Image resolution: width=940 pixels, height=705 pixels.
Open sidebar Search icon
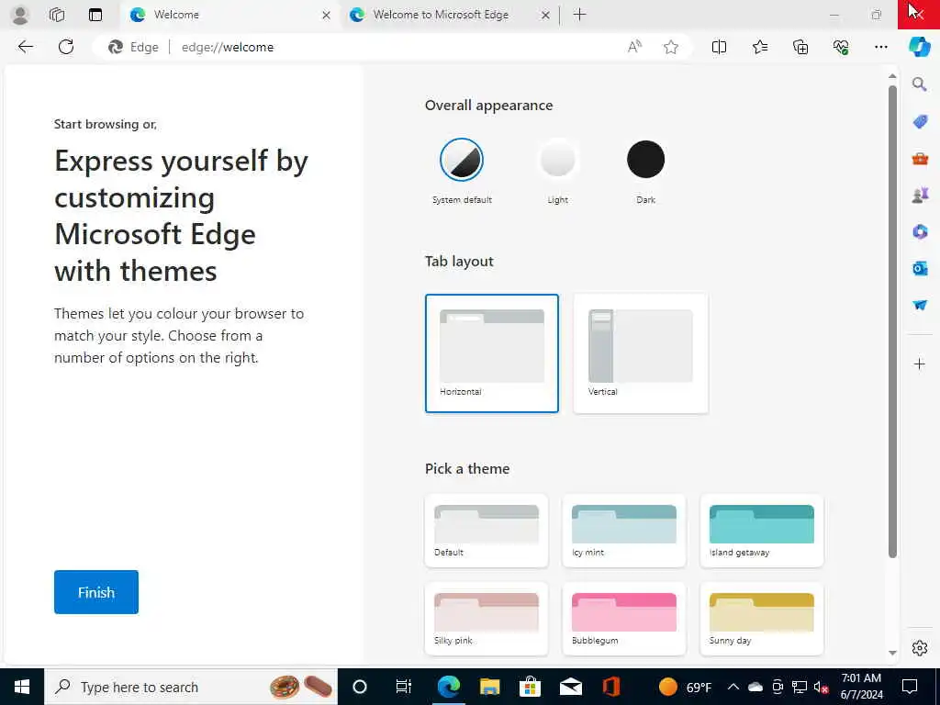coord(920,84)
